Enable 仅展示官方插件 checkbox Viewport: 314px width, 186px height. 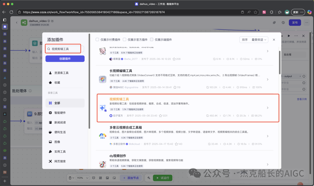click(x=124, y=40)
